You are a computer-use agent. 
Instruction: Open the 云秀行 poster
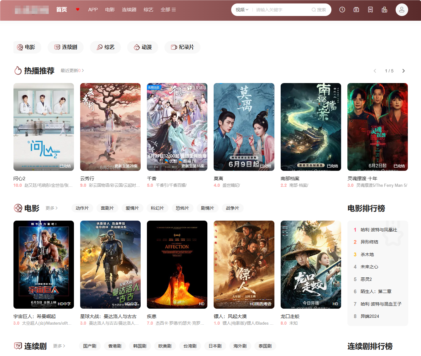coord(110,127)
